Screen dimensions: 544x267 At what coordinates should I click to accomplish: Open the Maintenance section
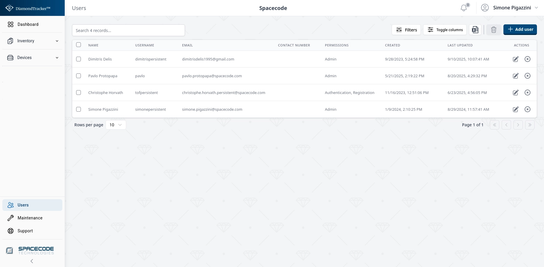coord(30,218)
